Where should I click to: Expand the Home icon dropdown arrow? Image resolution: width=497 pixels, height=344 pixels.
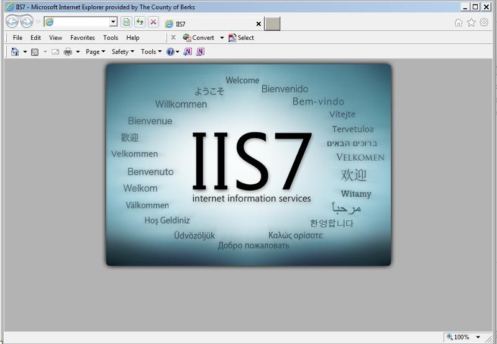click(25, 52)
